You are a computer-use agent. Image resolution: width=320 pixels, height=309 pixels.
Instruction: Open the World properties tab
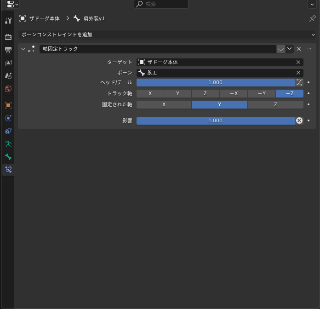pos(8,89)
